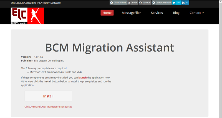Click the 'LI' LinkedIn label button

[x=187, y=2]
